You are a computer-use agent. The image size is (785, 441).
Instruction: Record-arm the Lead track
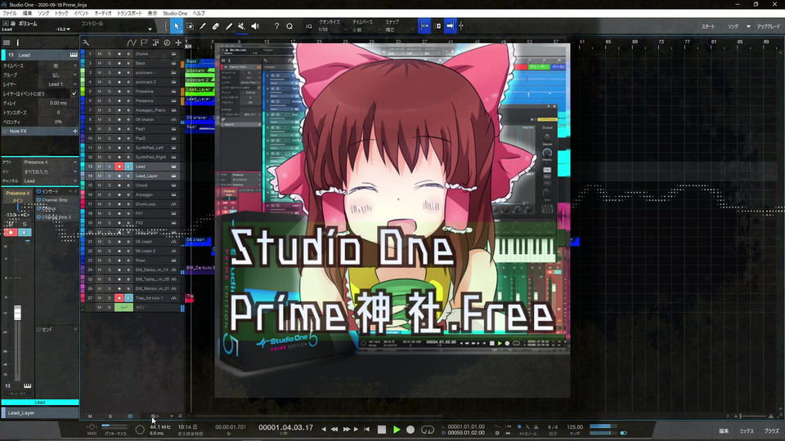click(119, 167)
